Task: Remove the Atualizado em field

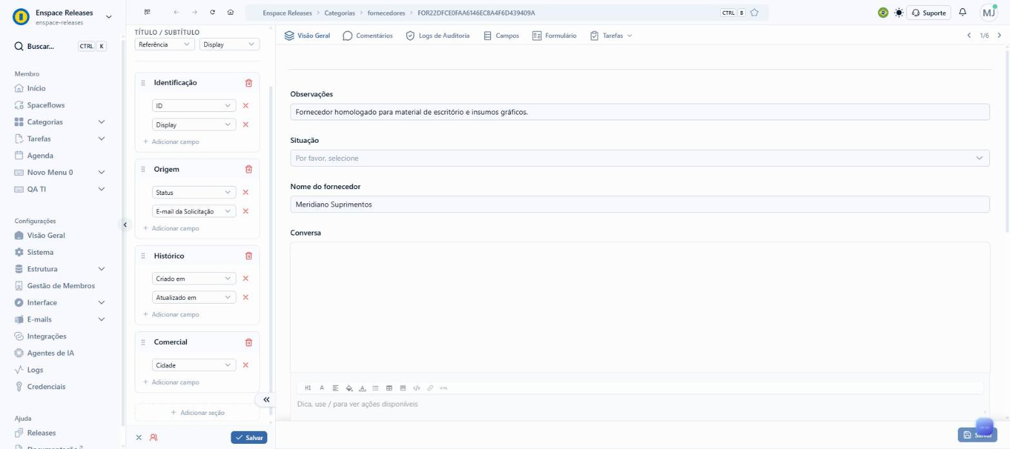Action: pyautogui.click(x=245, y=297)
